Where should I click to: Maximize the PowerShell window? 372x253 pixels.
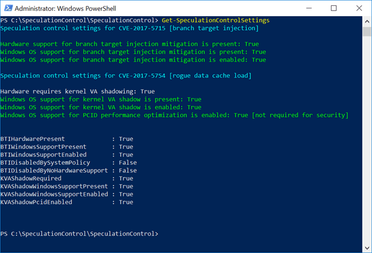tap(334, 8)
